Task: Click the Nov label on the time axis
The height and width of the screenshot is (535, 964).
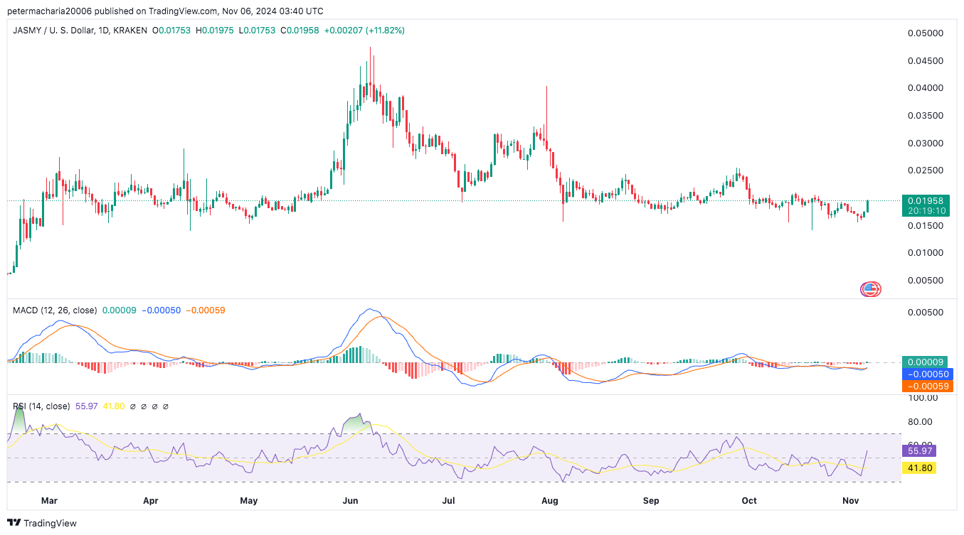Action: pyautogui.click(x=851, y=501)
